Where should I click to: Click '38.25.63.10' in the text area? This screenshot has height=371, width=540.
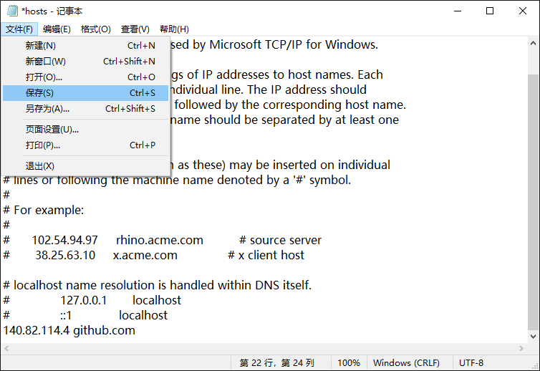pos(65,255)
